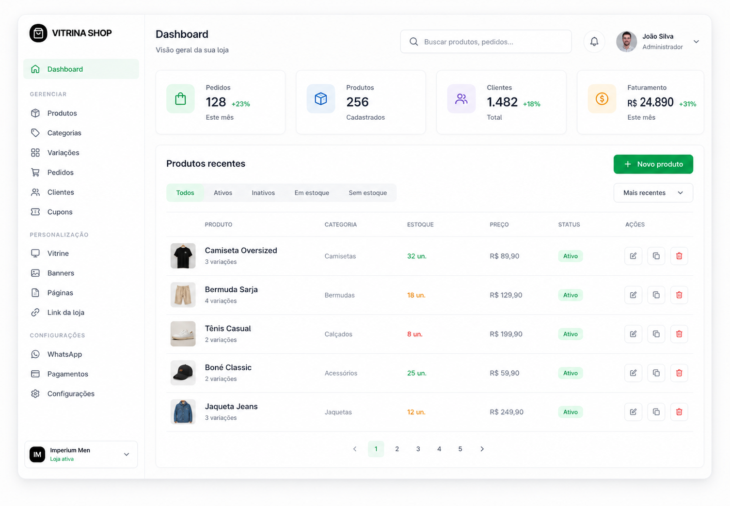
Task: Click the Vitrina Shop logo icon
Action: click(x=38, y=33)
